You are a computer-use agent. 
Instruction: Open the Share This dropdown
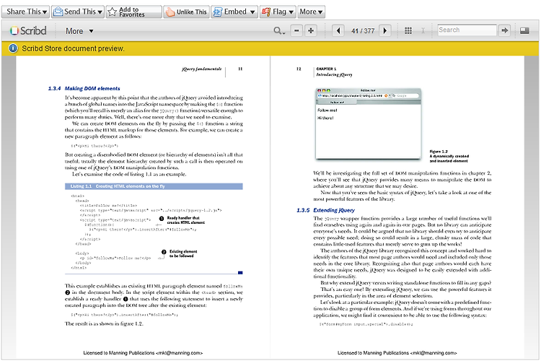tap(25, 12)
